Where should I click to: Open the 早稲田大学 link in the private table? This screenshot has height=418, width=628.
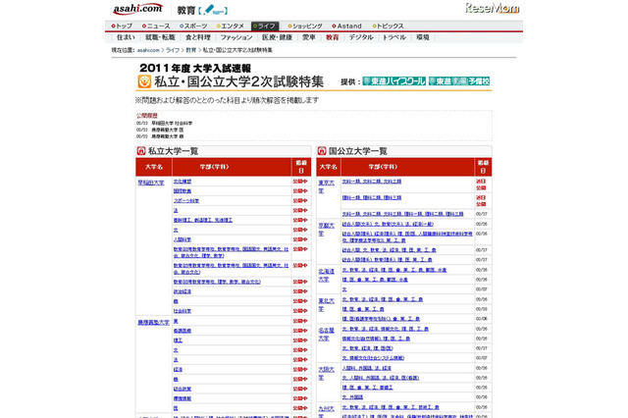(151, 183)
